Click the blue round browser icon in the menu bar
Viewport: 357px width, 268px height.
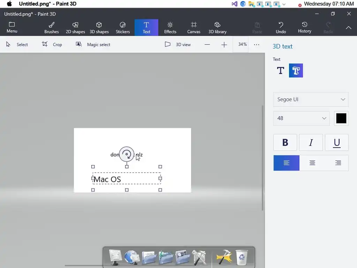(243, 4)
